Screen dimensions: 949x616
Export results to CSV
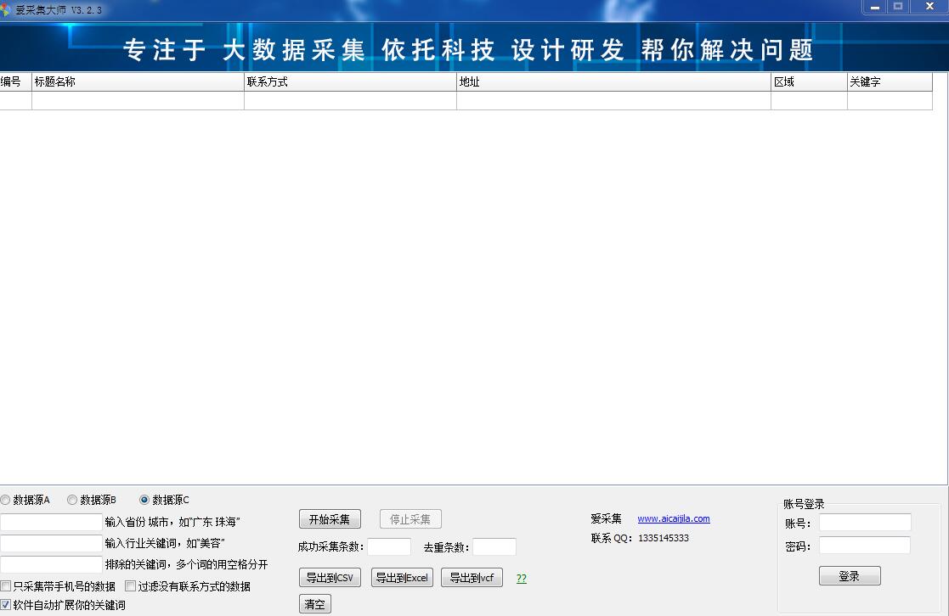tap(330, 577)
